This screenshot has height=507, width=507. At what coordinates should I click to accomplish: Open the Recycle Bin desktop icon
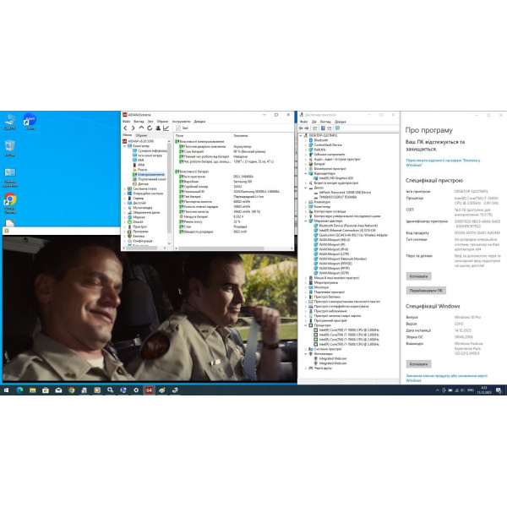point(9,148)
